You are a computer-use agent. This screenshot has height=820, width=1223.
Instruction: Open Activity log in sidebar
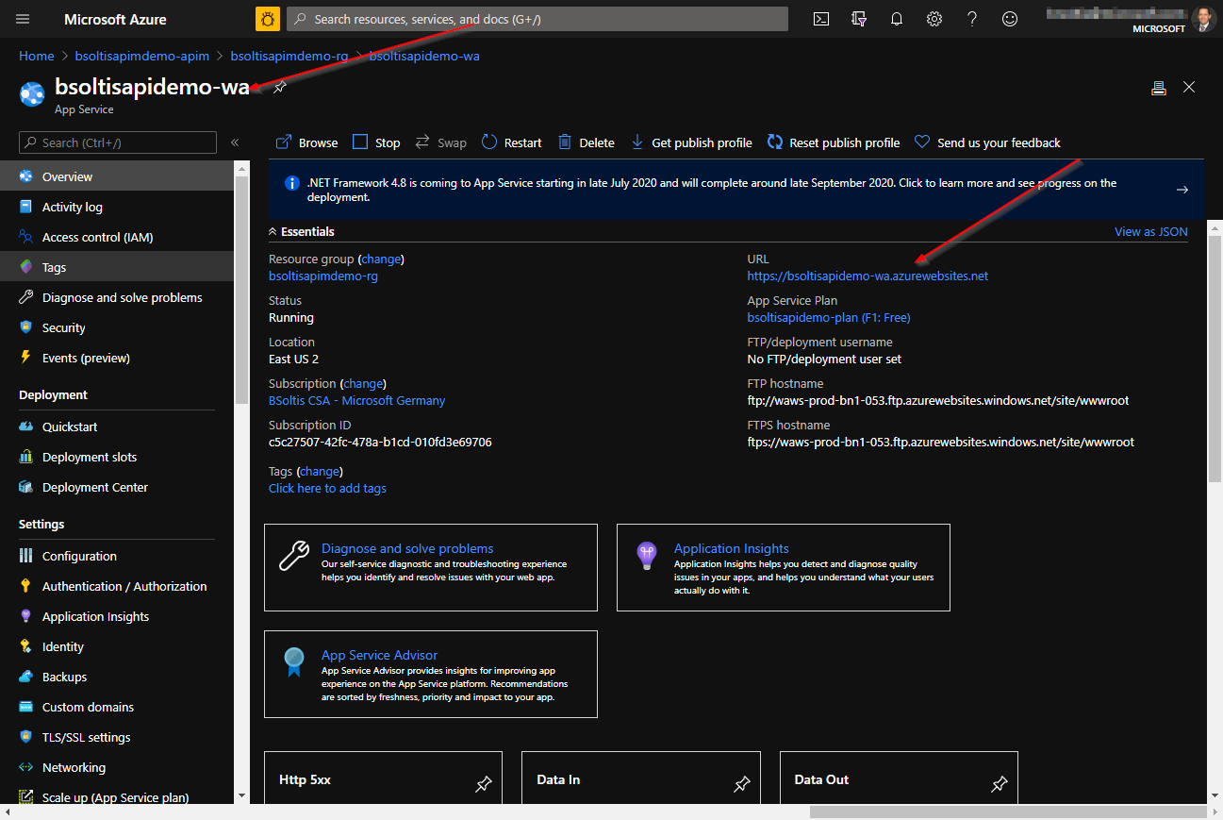click(72, 207)
